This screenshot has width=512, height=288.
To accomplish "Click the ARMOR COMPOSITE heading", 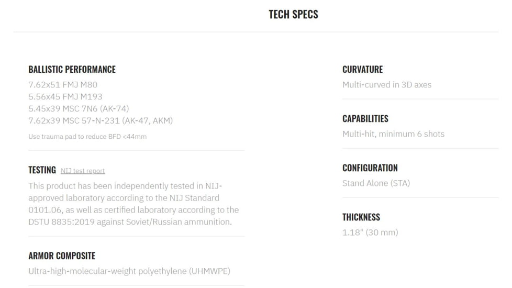I will click(x=62, y=256).
